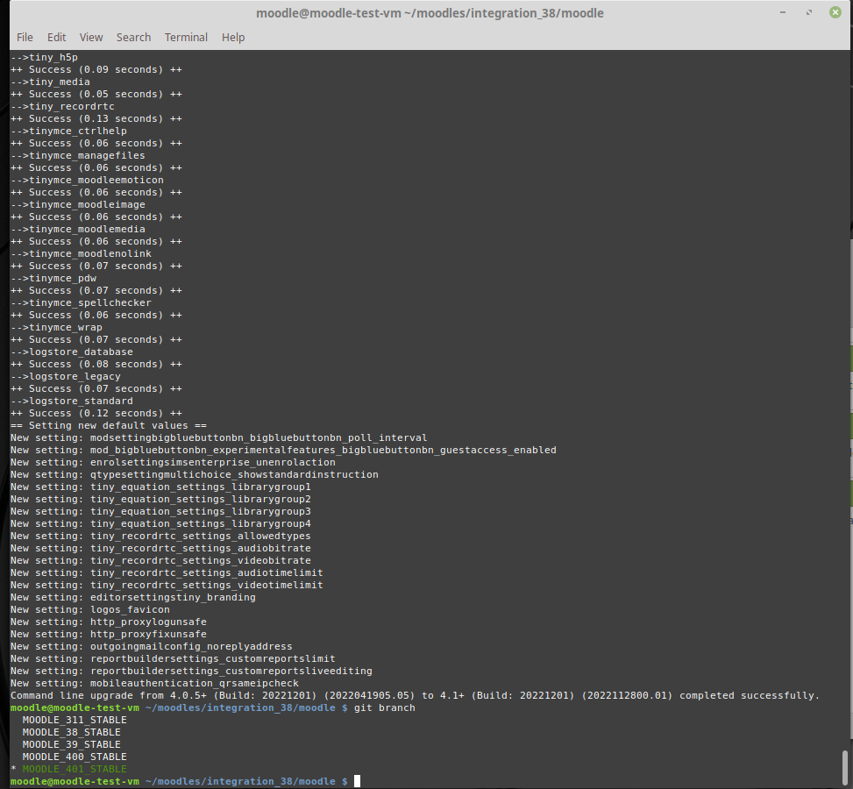Screen dimensions: 853x789
Task: Click the '-->tinymce_moodleimage' line
Action: [x=78, y=204]
